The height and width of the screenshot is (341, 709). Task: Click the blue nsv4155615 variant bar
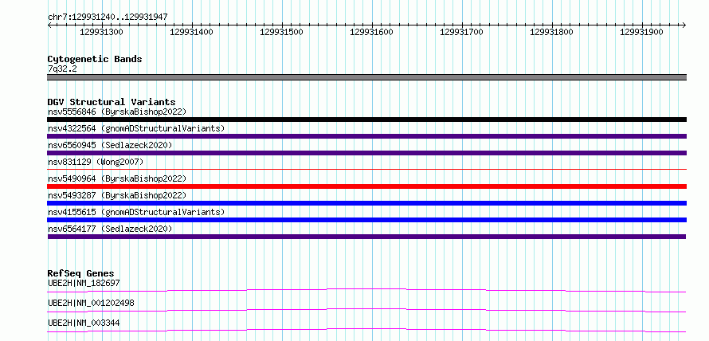(366, 220)
